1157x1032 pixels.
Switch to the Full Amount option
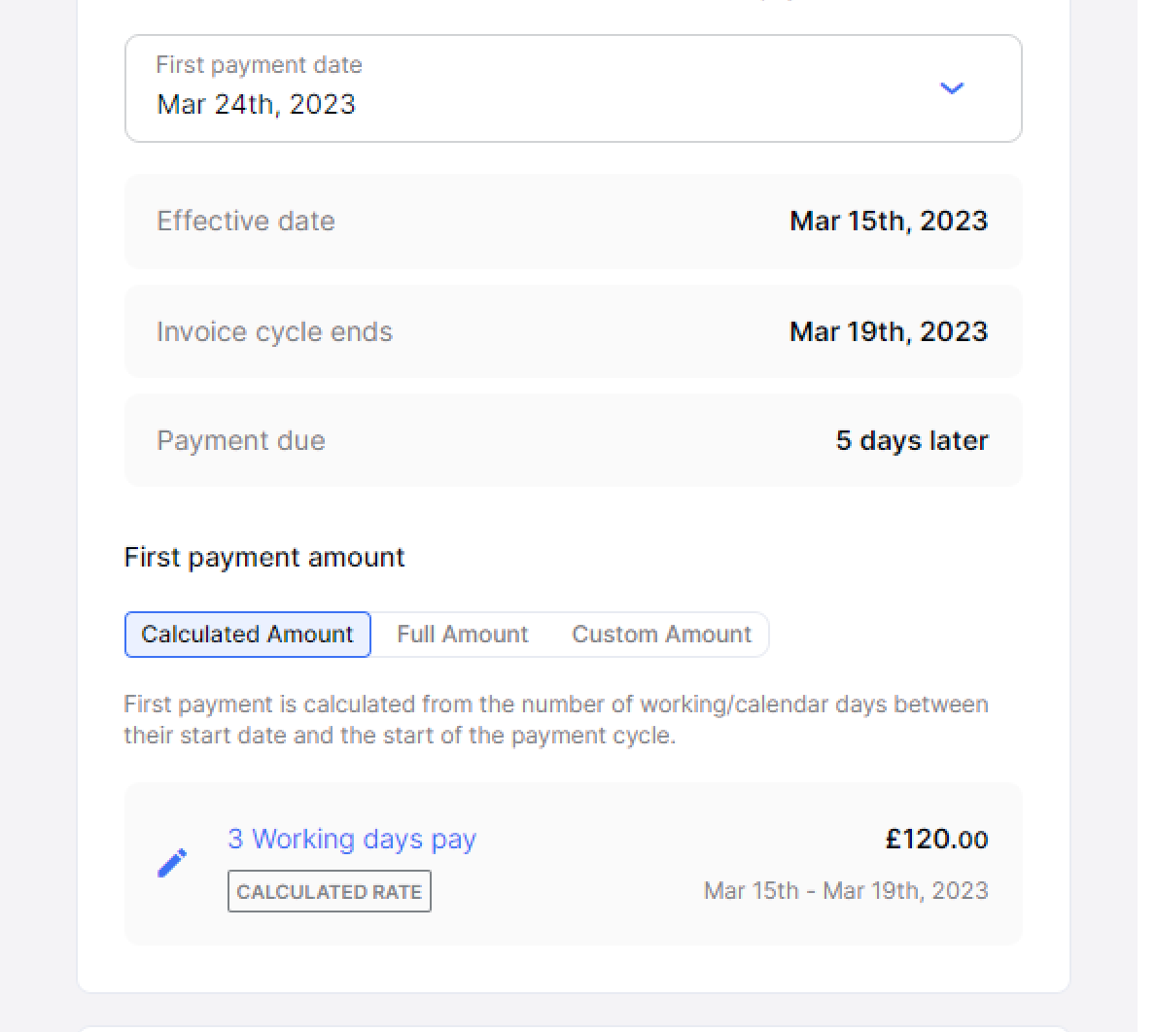tap(463, 635)
